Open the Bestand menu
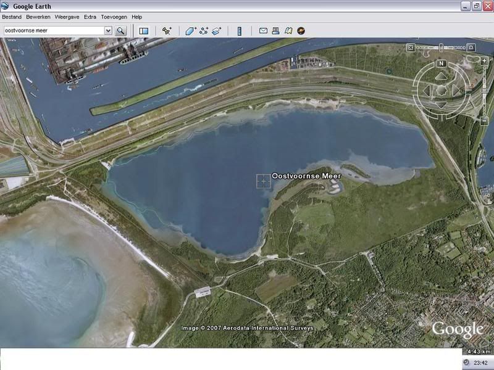 pyautogui.click(x=12, y=17)
